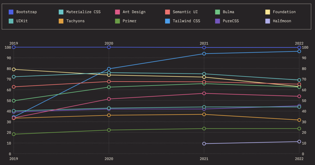Toggle the Ant Design legend label
Screen dimensions: 315x165
(134, 12)
